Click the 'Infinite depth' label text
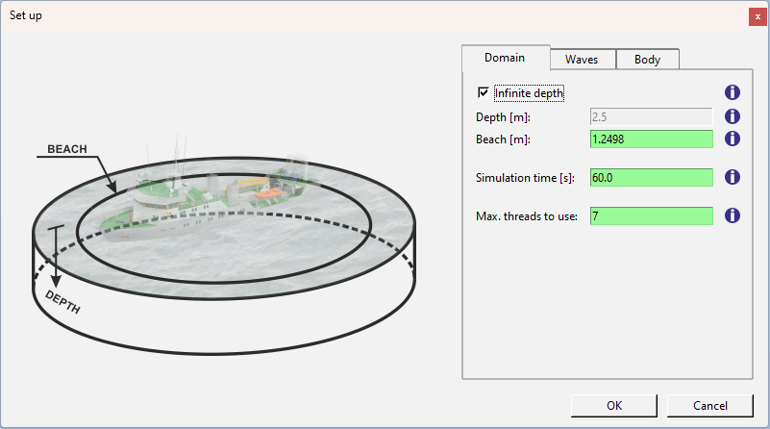This screenshot has height=429, width=770. pos(529,93)
